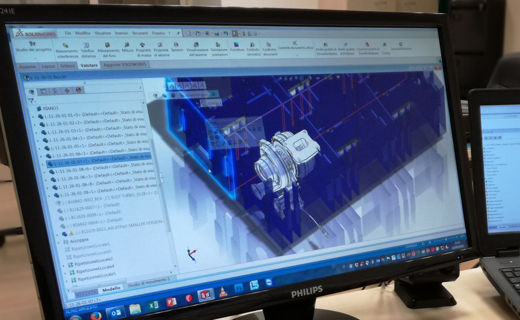Open Proprietà di massa
Screen dimensions: 520x320
tap(144, 49)
